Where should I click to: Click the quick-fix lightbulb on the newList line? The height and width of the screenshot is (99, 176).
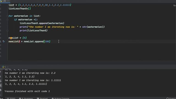11,38
